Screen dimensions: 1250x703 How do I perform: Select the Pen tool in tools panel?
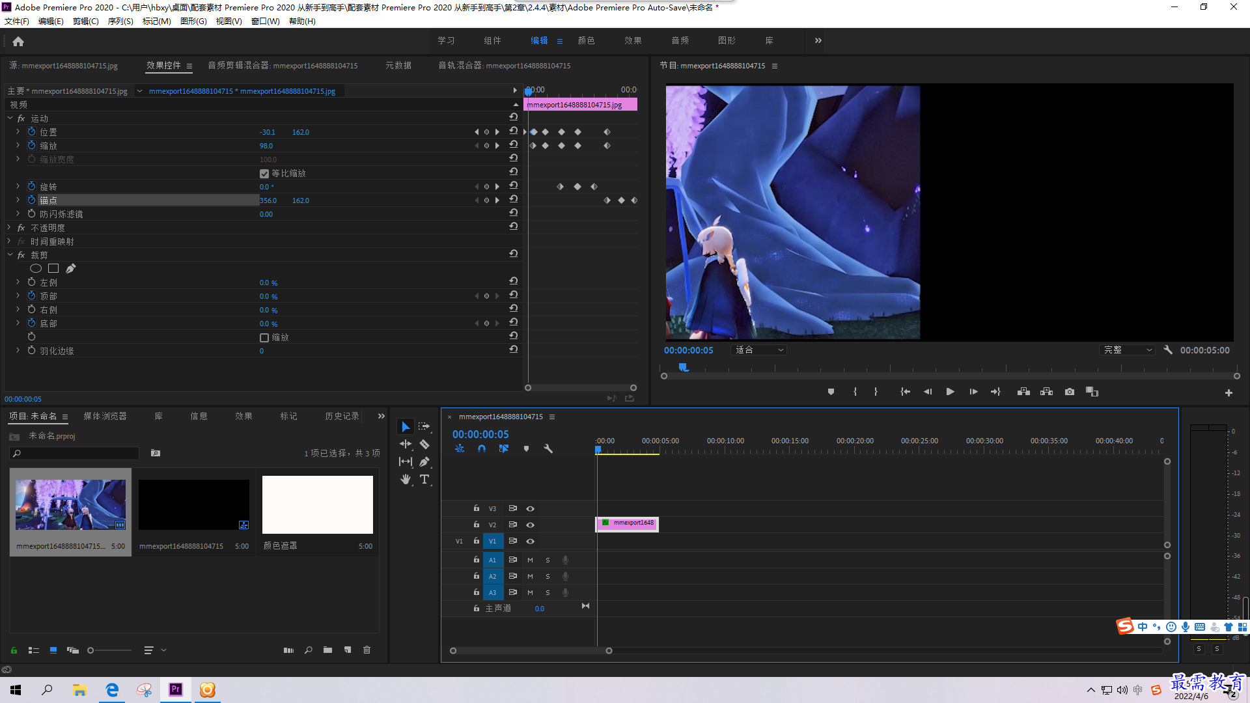click(x=424, y=462)
